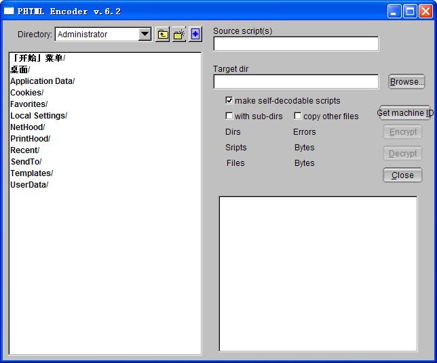Select the Local Settings/ folder
The width and height of the screenshot is (437, 363).
[x=39, y=116]
